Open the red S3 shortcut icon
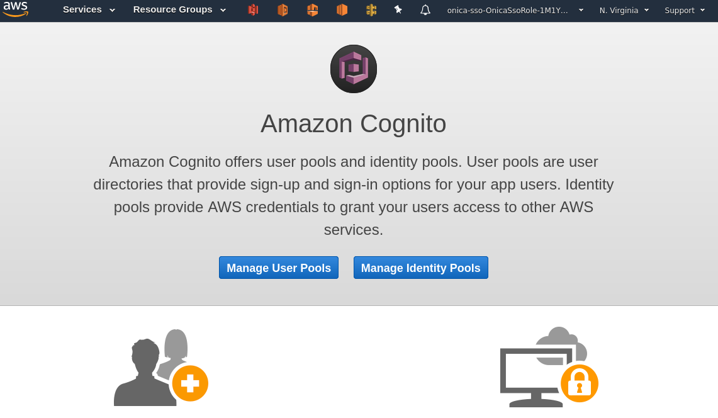This screenshot has height=418, width=718. click(x=253, y=9)
